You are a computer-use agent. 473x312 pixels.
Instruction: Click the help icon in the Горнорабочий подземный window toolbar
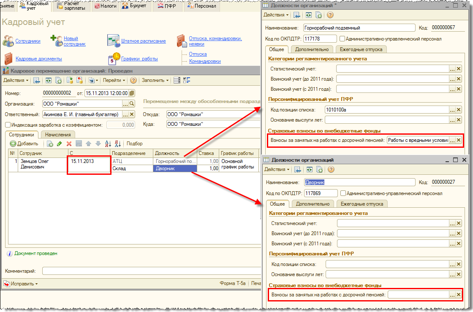[x=330, y=15]
